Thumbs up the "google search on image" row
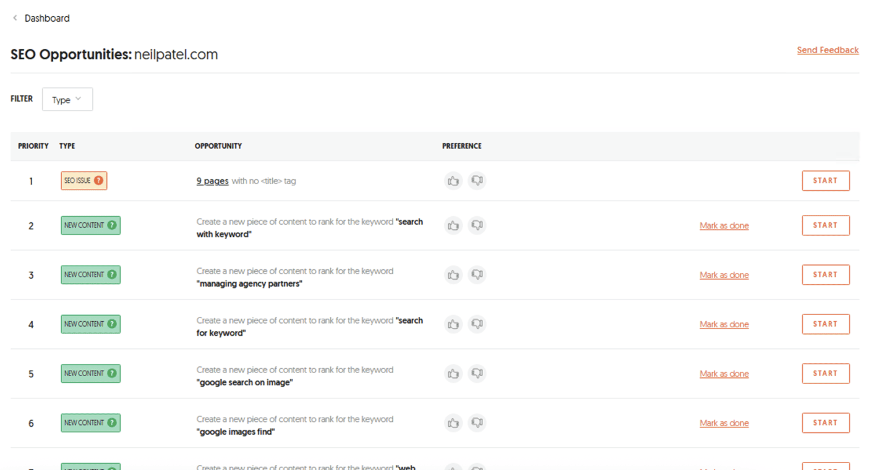The height and width of the screenshot is (470, 869). tap(453, 373)
